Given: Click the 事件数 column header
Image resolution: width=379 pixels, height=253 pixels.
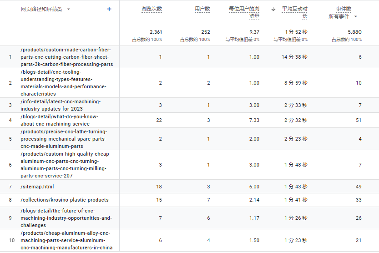Looking at the screenshot, I should (x=344, y=9).
